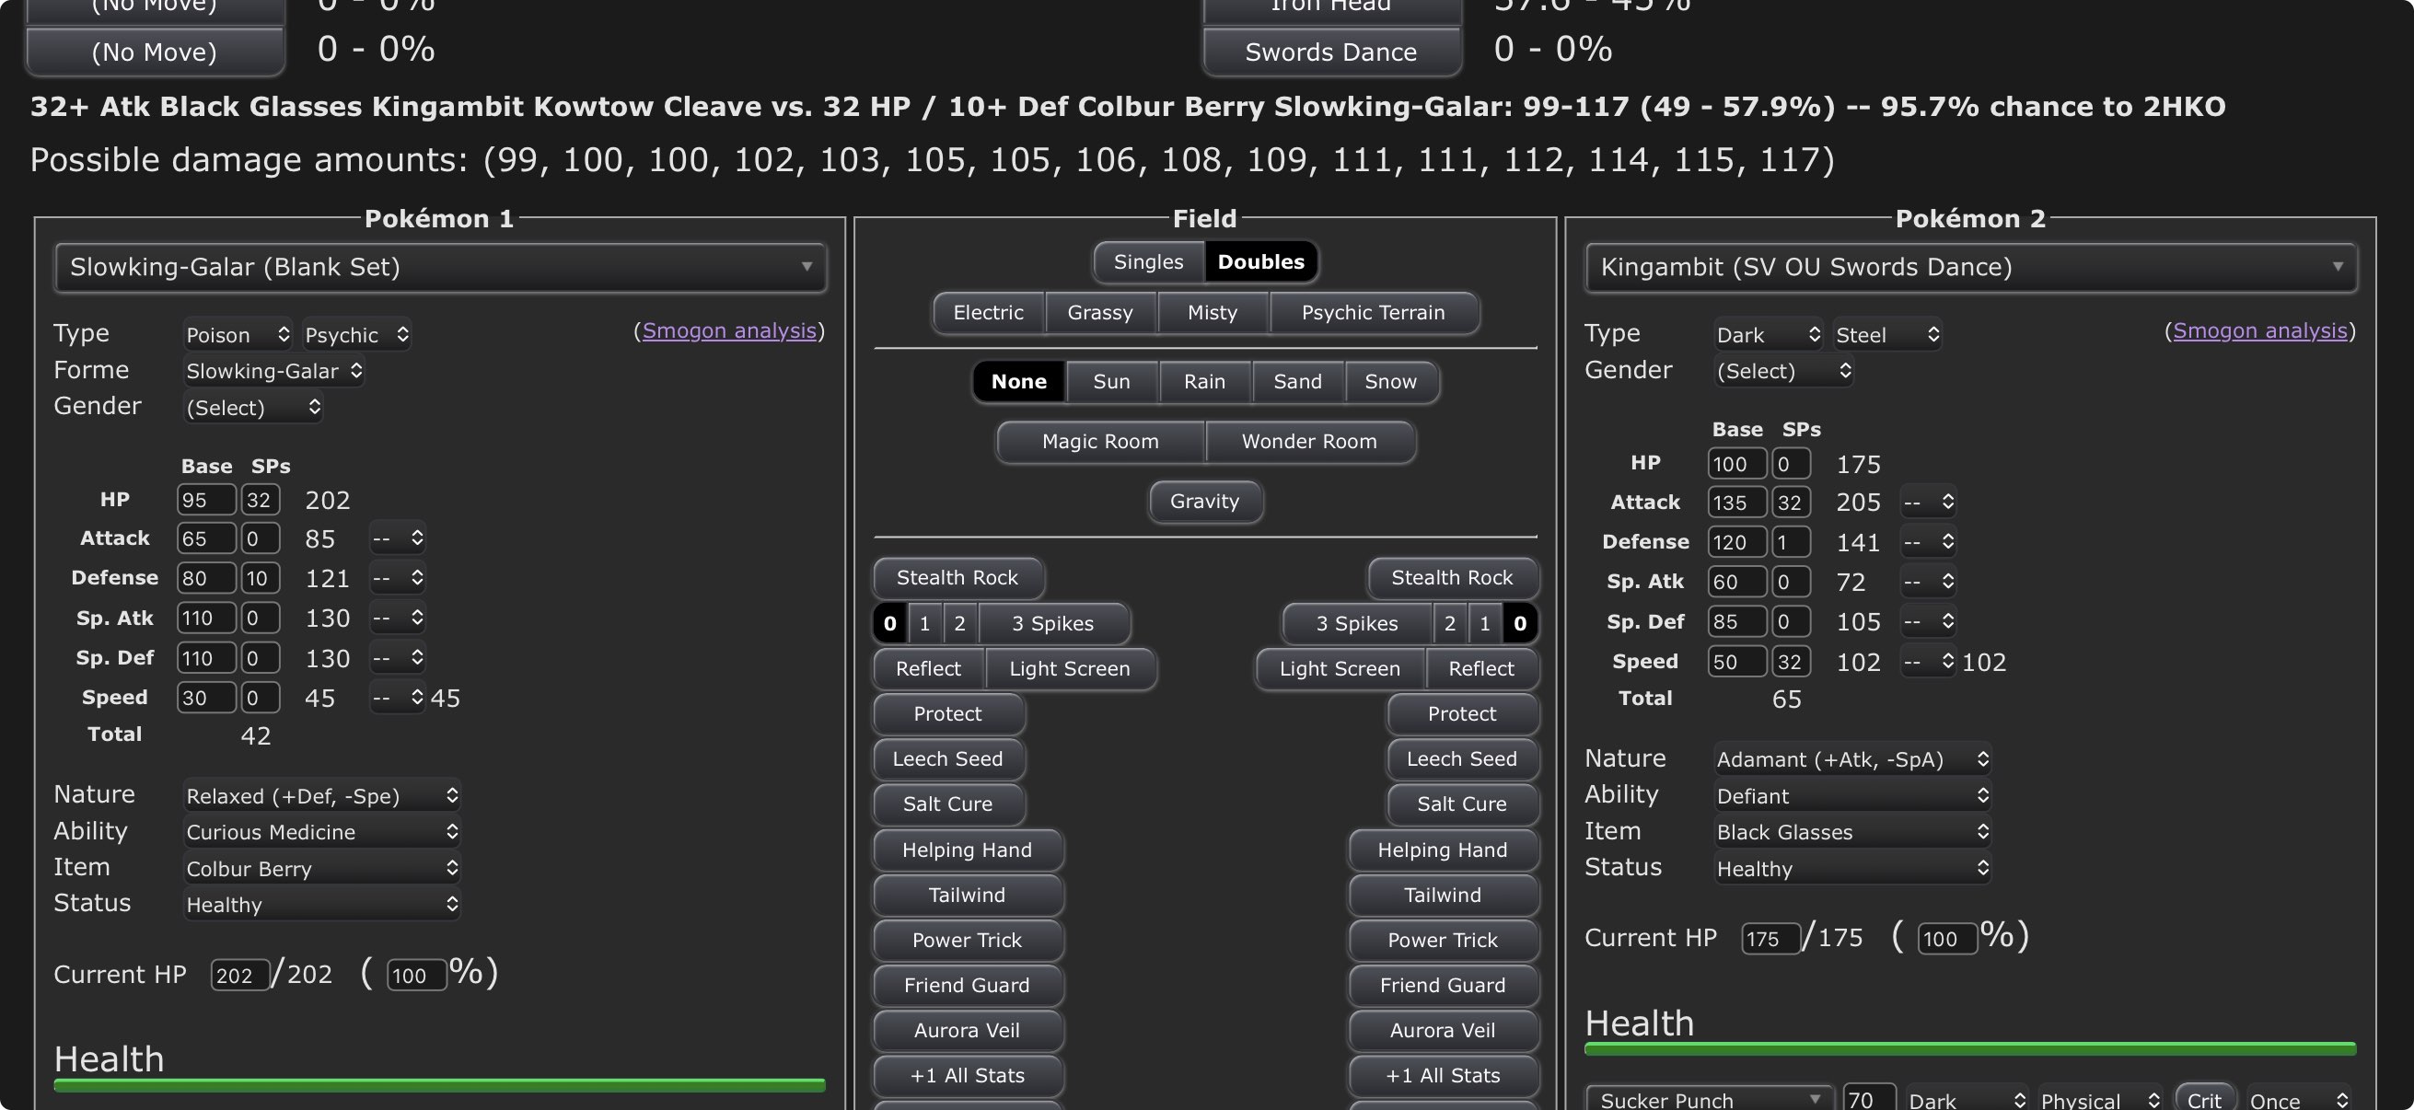The width and height of the screenshot is (2414, 1110).
Task: Open Pokémon 1 Poison type dropdown
Action: 238,335
